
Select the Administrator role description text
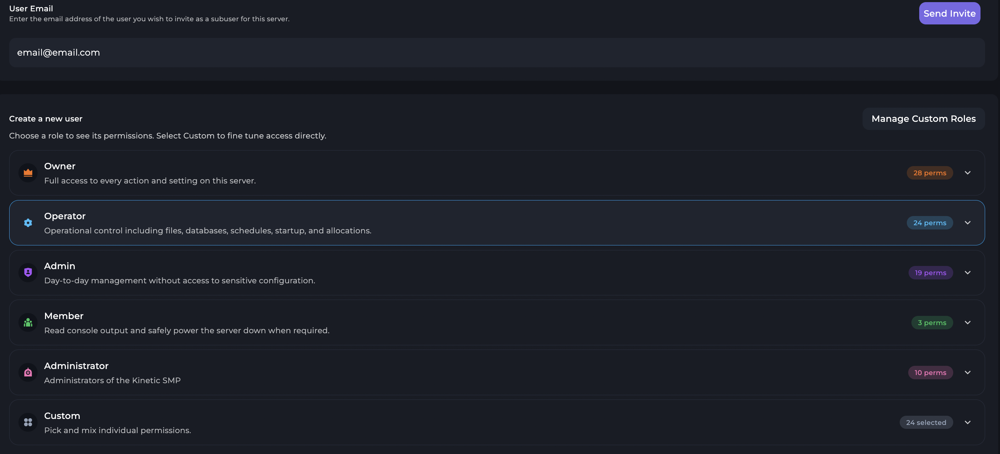[112, 380]
